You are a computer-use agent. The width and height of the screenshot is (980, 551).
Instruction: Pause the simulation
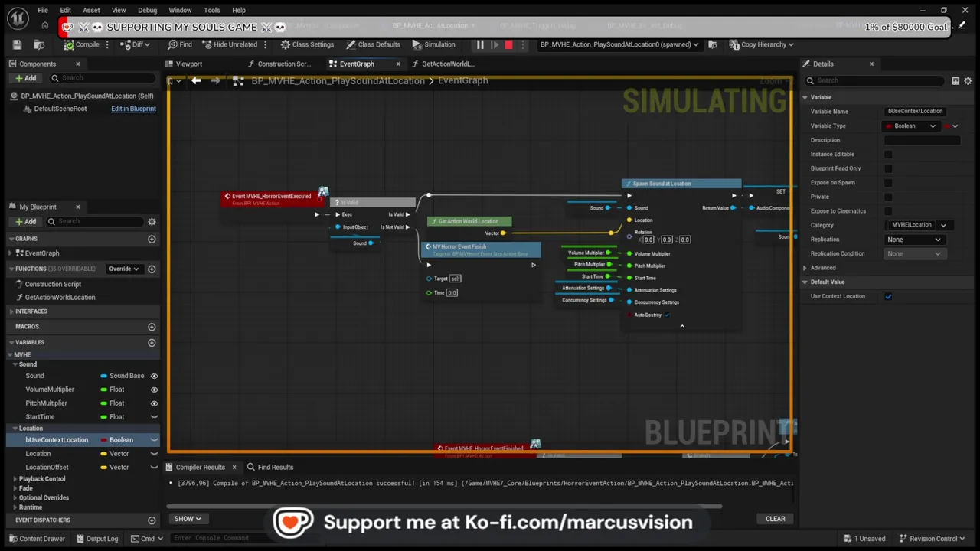tap(480, 44)
